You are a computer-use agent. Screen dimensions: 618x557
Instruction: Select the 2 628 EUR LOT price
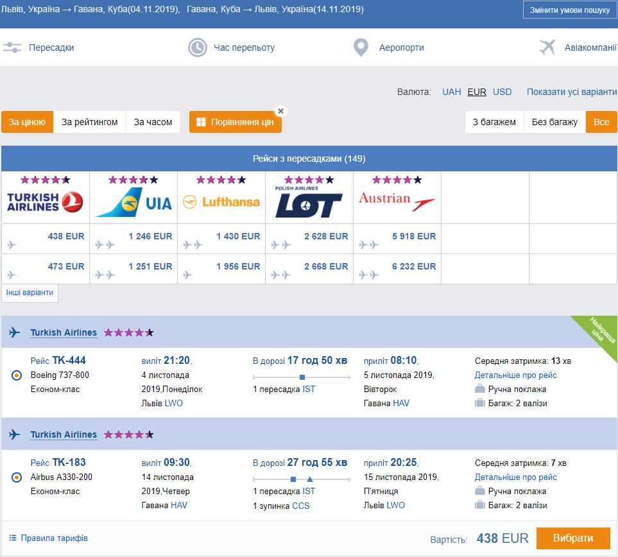click(326, 236)
